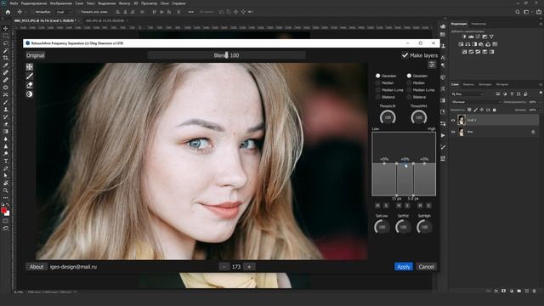Click the iges-design@mail.ru link
The width and height of the screenshot is (544, 306).
pos(73,266)
